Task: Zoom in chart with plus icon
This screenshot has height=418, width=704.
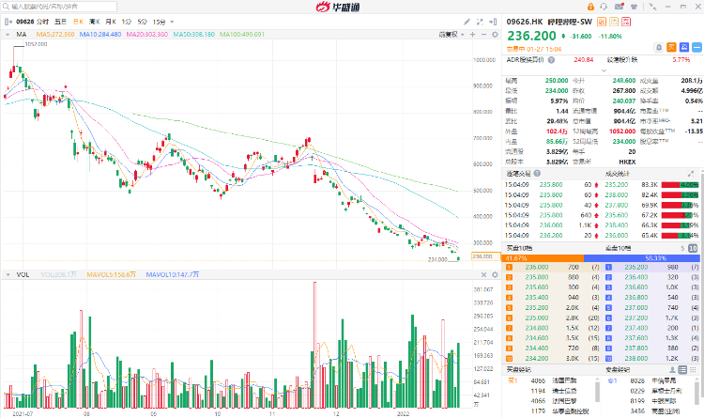Action: [472, 35]
